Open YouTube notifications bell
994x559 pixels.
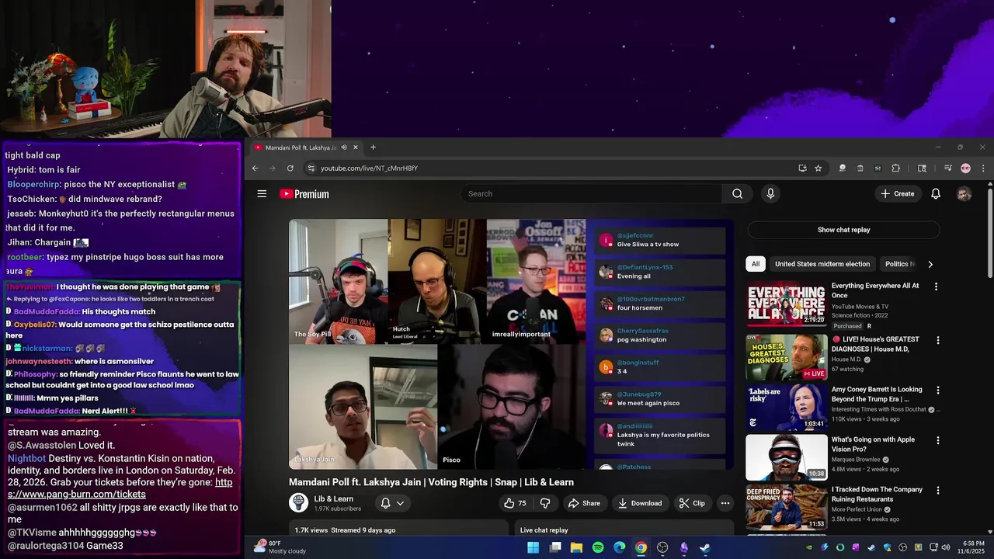(x=936, y=194)
